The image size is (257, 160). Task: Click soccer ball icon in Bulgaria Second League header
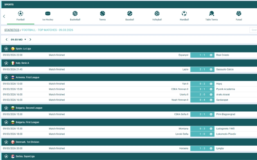[6, 108]
